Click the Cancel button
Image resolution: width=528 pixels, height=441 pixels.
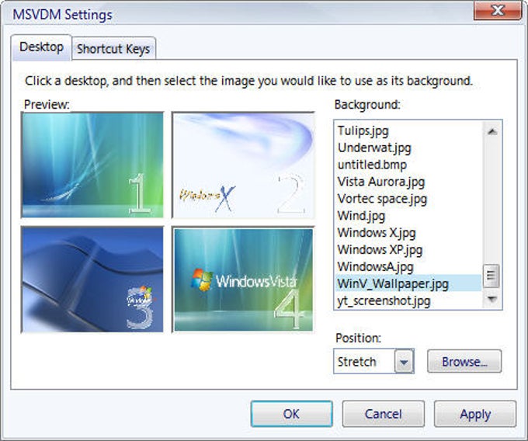[x=384, y=414]
